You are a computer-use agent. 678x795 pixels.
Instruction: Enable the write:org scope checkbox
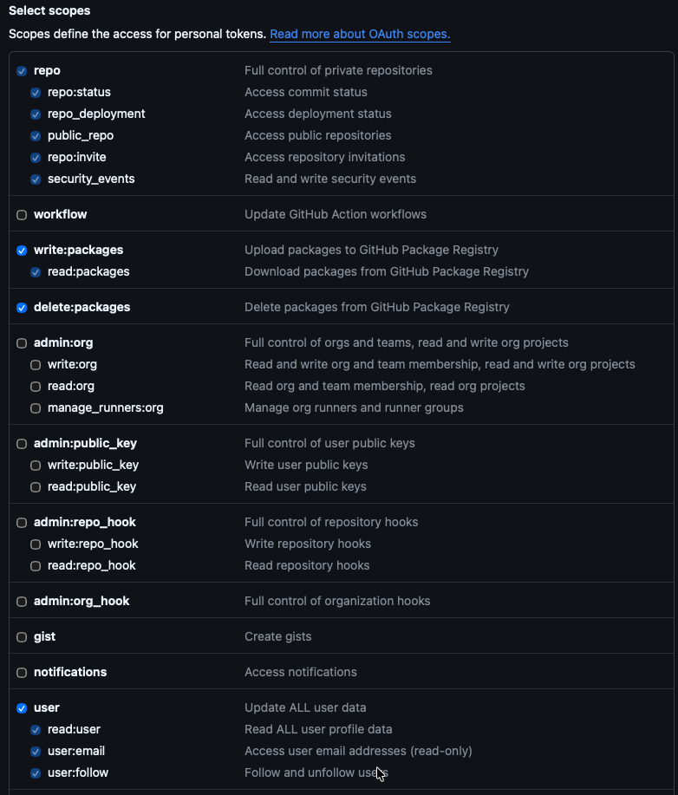[36, 365]
